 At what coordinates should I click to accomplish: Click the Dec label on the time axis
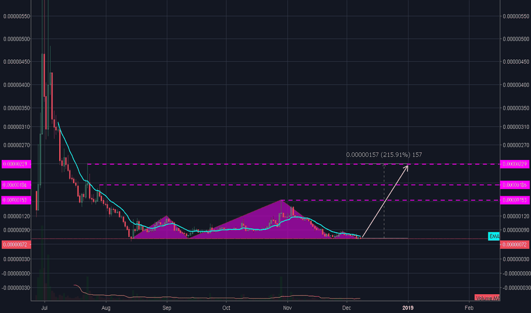[x=346, y=307]
